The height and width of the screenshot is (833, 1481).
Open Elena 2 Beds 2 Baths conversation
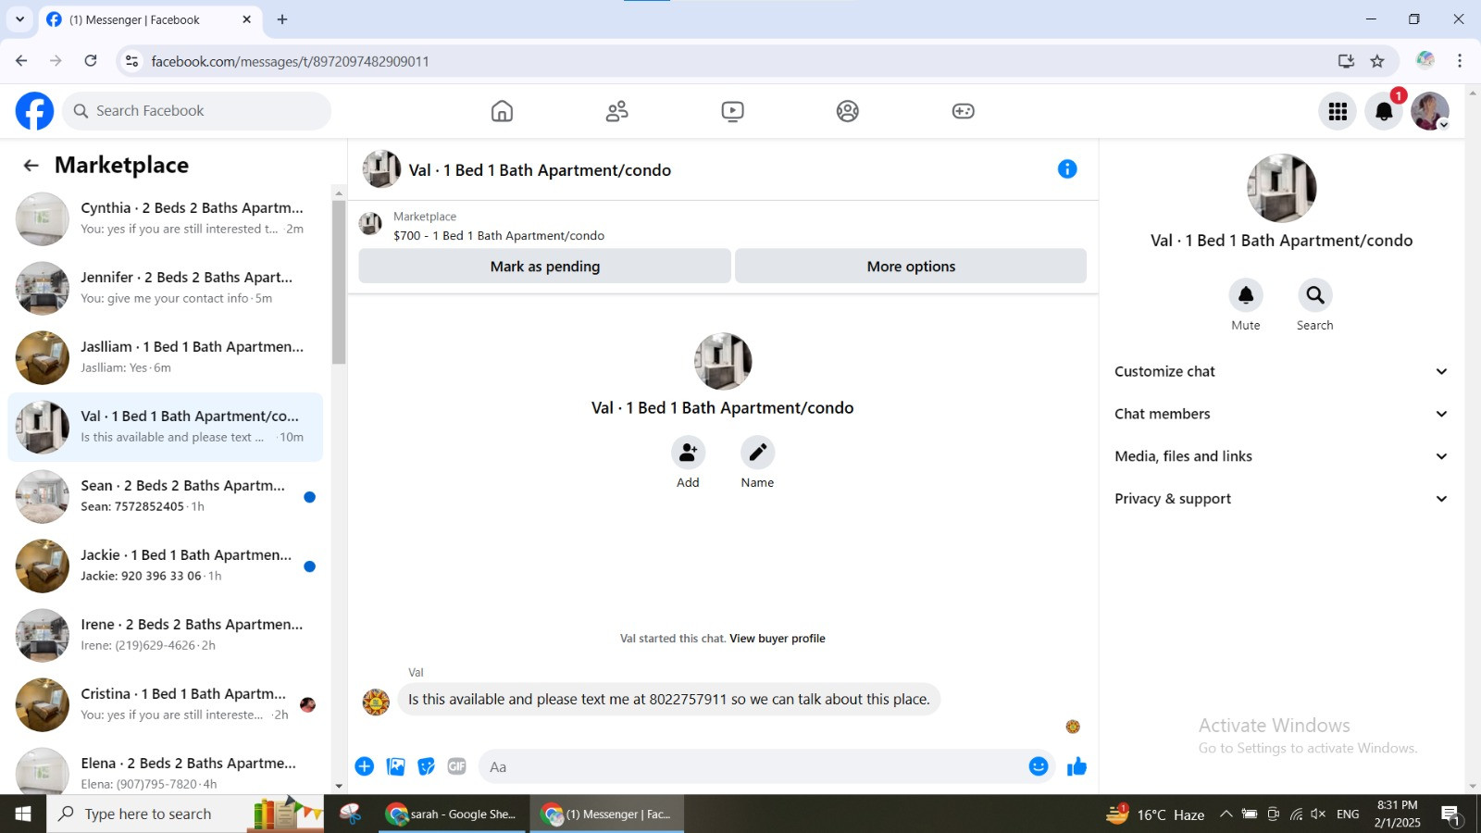coord(166,771)
